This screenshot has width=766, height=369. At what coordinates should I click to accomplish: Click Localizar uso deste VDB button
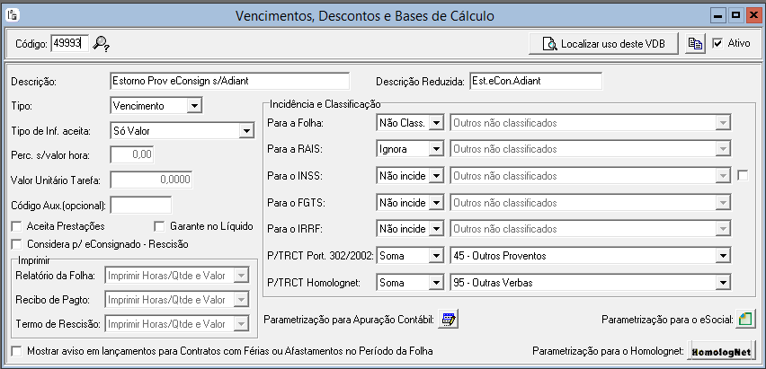(604, 43)
